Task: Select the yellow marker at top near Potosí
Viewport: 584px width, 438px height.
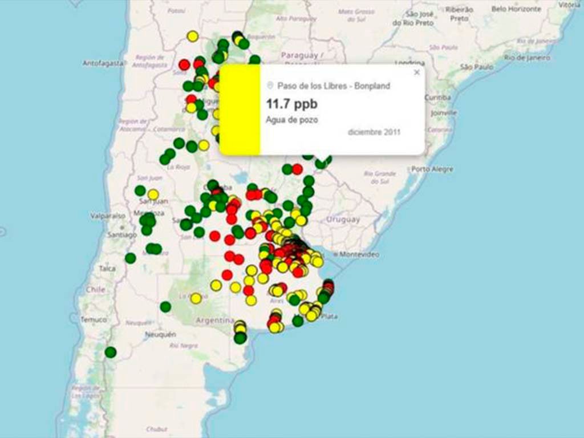Action: [193, 36]
